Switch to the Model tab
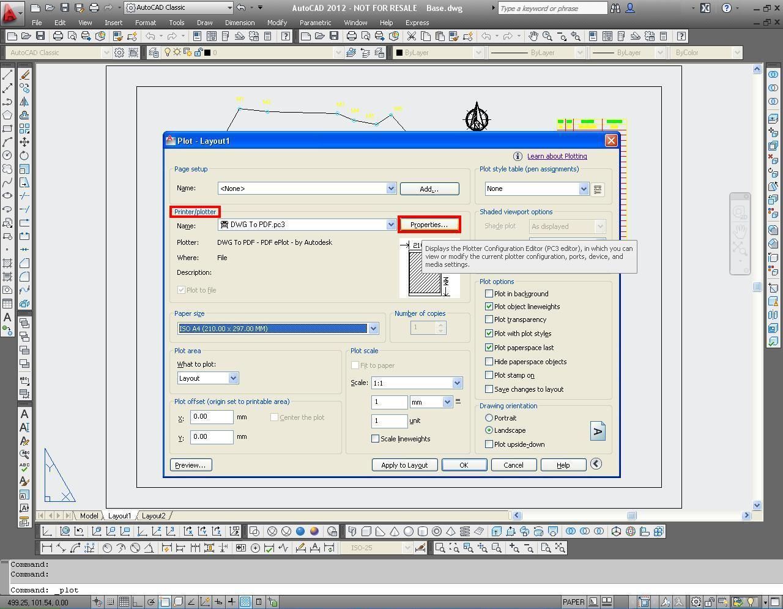Screen dimensions: 783x609 (x=89, y=515)
